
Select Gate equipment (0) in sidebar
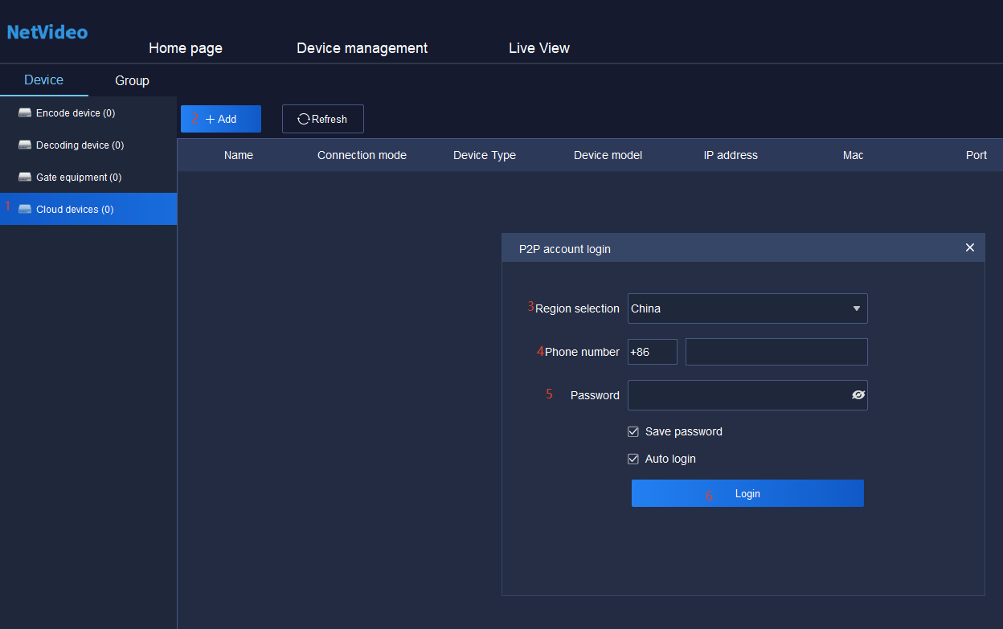[x=88, y=178]
